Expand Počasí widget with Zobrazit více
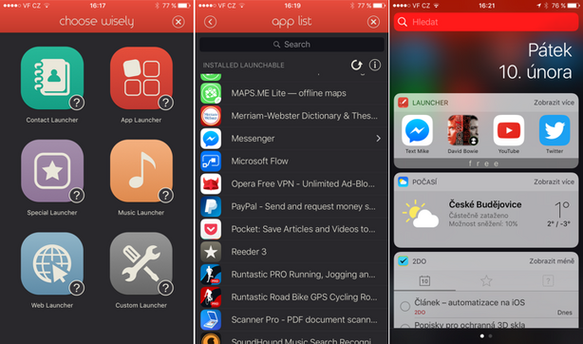The width and height of the screenshot is (583, 344). (554, 182)
